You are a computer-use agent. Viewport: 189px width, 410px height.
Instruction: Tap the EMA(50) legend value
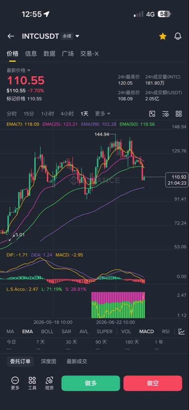tap(137, 124)
